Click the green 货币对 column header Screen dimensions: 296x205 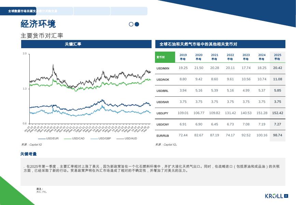165,57
